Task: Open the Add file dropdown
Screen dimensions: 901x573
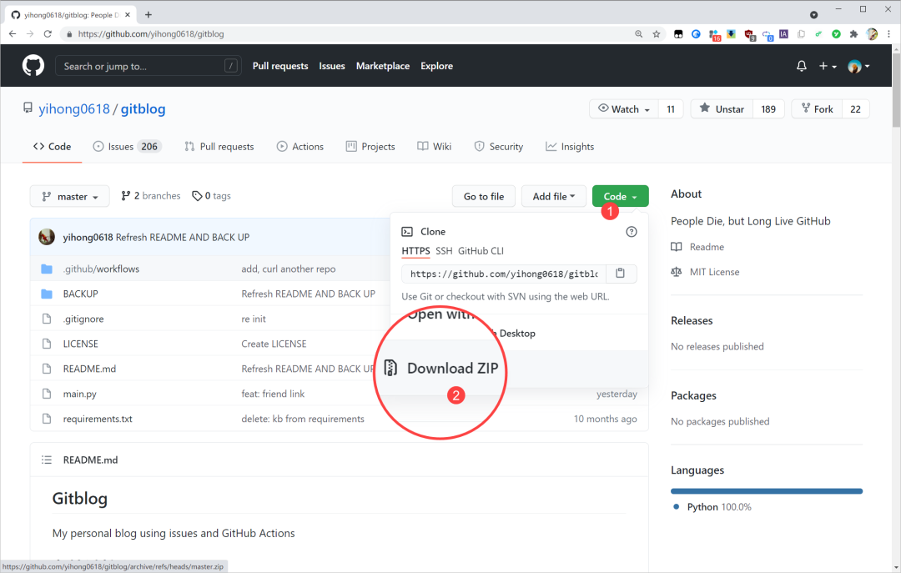Action: pyautogui.click(x=553, y=195)
